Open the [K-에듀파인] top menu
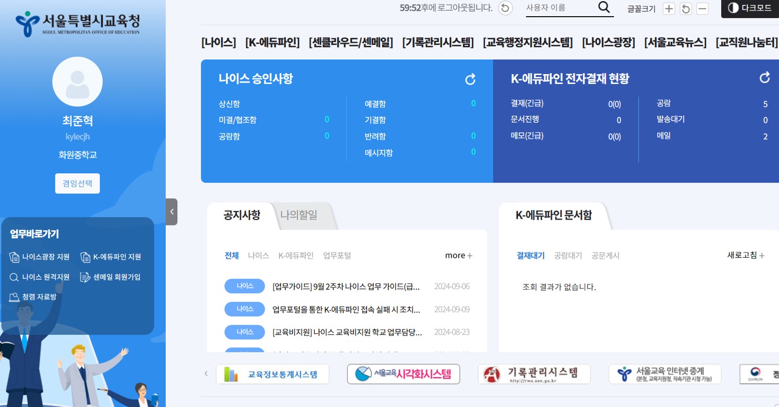 [x=272, y=42]
